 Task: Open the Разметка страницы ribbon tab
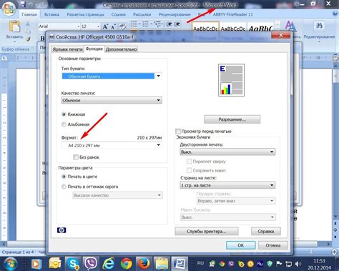(85, 14)
